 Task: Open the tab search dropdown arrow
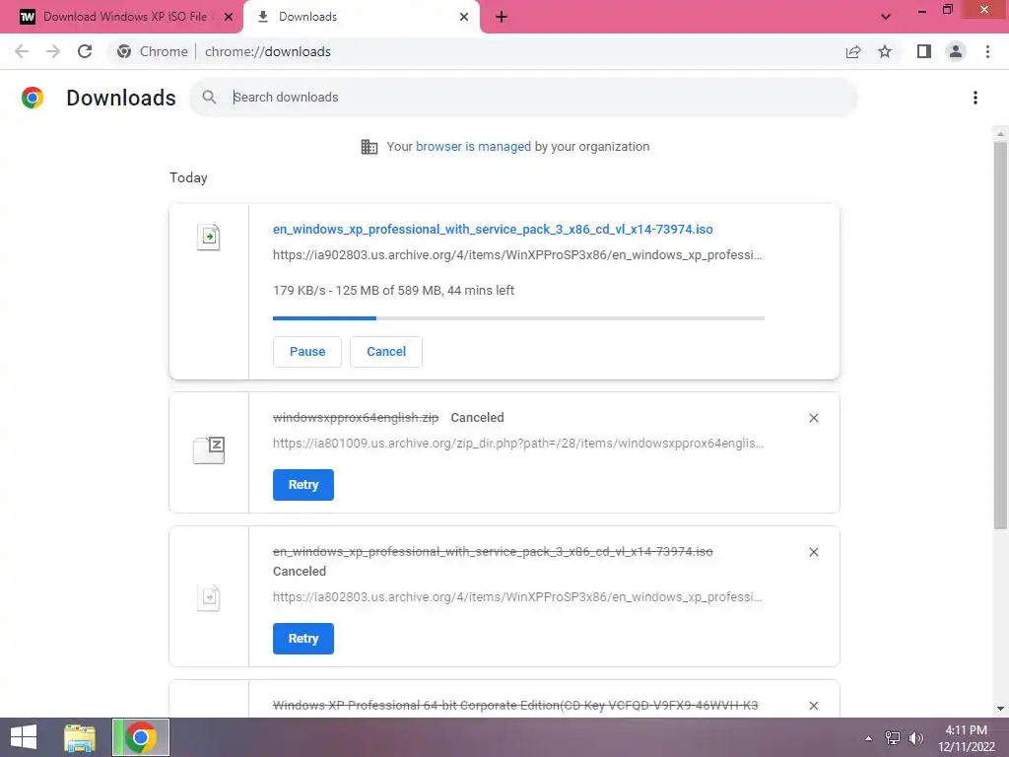[886, 17]
